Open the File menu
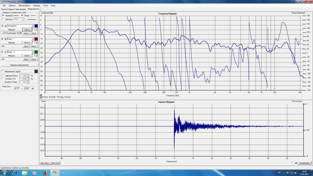This screenshot has width=313, height=176. [4, 5]
